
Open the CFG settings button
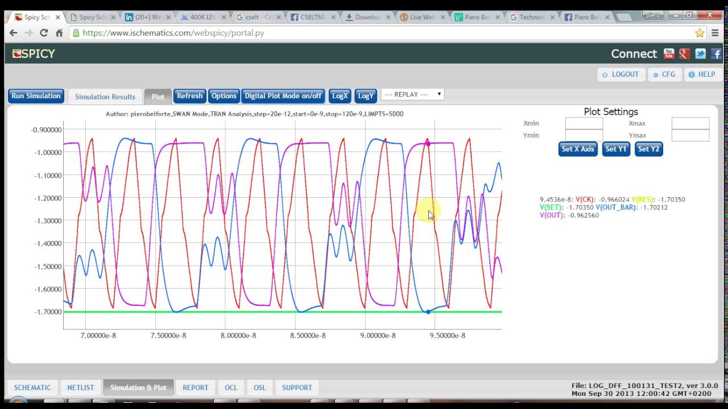(664, 74)
